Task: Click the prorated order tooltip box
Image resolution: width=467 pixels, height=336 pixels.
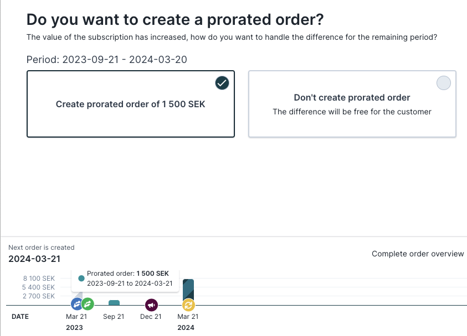Action: pyautogui.click(x=125, y=280)
